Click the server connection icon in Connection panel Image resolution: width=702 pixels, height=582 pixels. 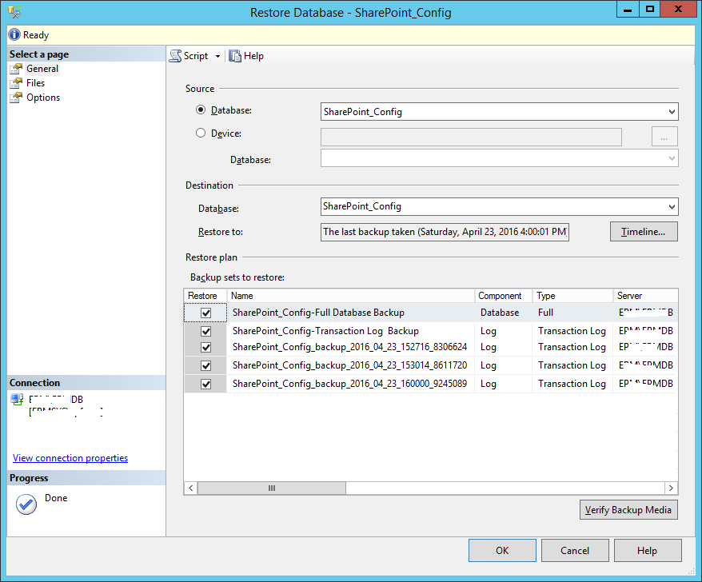[x=16, y=397]
